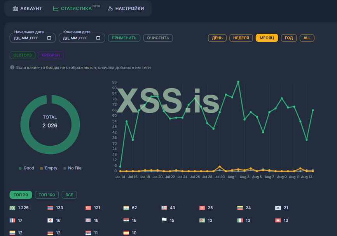Click the green flag with red circle, 13
Image resolution: width=337 pixels, height=236 pixels.
click(x=202, y=220)
